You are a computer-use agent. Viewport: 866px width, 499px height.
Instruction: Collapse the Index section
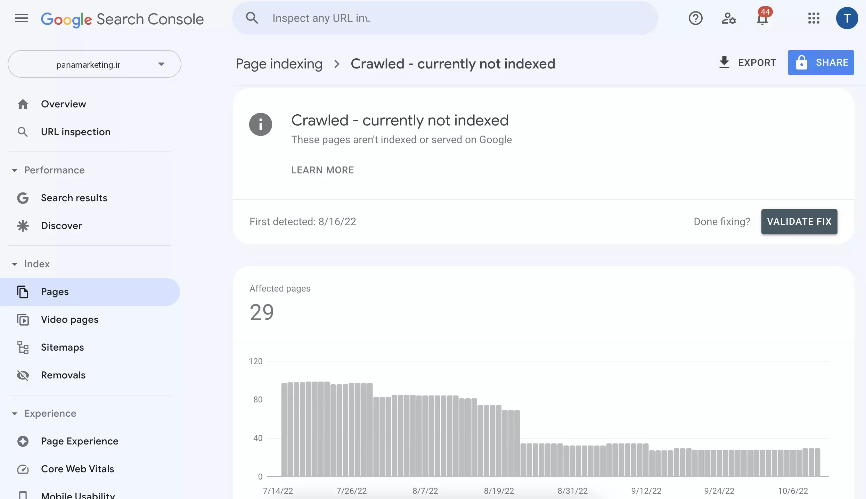14,263
